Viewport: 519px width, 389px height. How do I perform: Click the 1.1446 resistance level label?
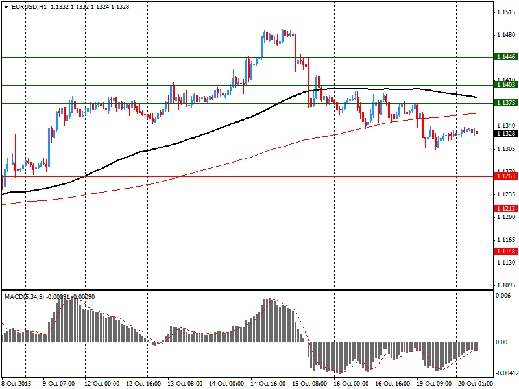(x=505, y=57)
